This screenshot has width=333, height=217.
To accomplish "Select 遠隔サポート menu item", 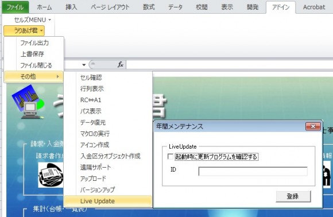I will click(95, 167).
